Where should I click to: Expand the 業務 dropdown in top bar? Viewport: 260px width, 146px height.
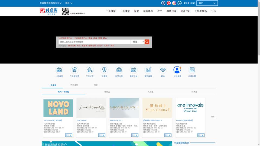pyautogui.click(x=69, y=3)
